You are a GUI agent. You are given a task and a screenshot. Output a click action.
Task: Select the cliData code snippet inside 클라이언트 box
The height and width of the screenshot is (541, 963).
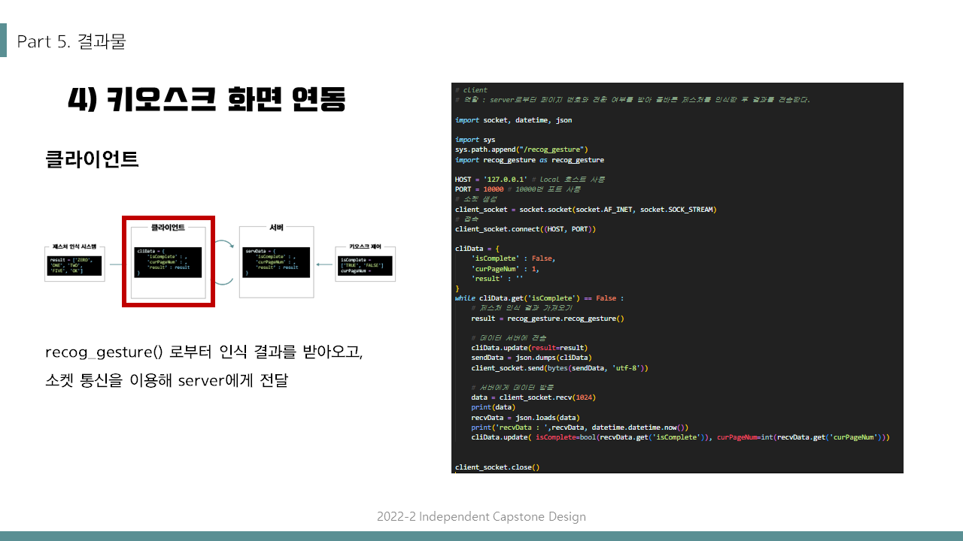[168, 263]
